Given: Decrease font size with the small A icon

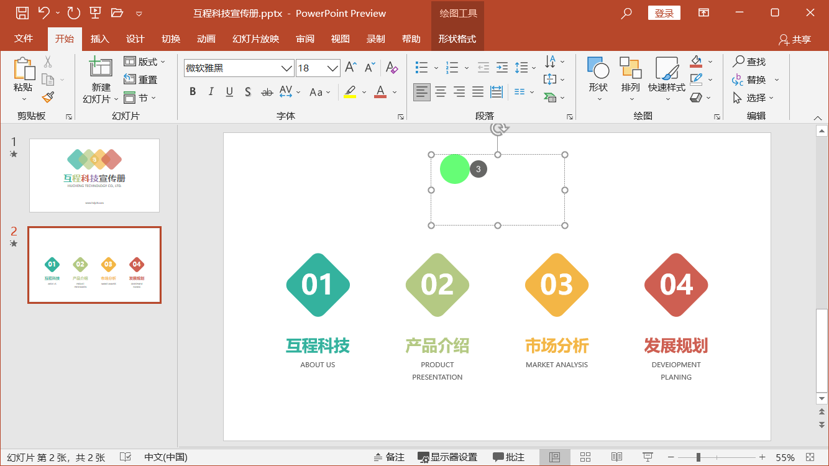Looking at the screenshot, I should click(x=370, y=67).
